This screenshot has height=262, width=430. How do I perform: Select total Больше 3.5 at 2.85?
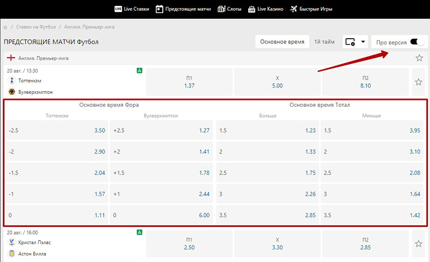(268, 215)
